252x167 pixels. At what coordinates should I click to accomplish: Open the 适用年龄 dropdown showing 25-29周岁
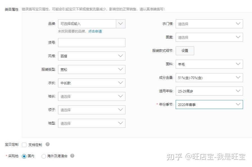[209, 91]
